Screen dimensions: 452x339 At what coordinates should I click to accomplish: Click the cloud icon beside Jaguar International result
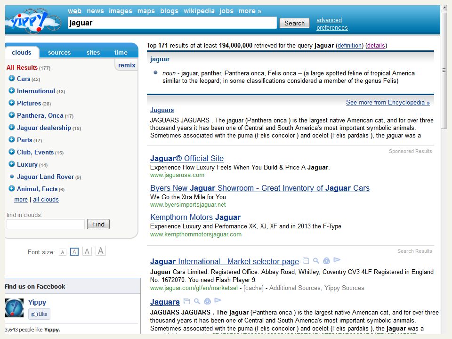pyautogui.click(x=326, y=261)
